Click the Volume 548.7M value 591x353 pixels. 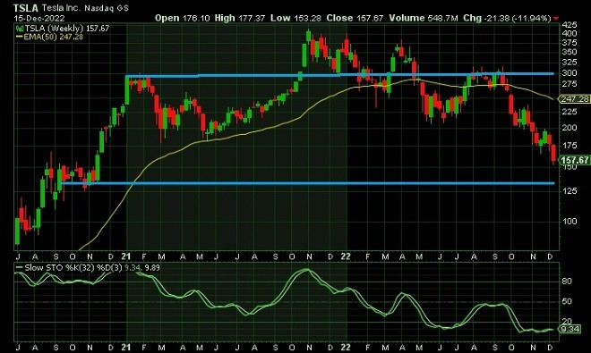pos(424,18)
